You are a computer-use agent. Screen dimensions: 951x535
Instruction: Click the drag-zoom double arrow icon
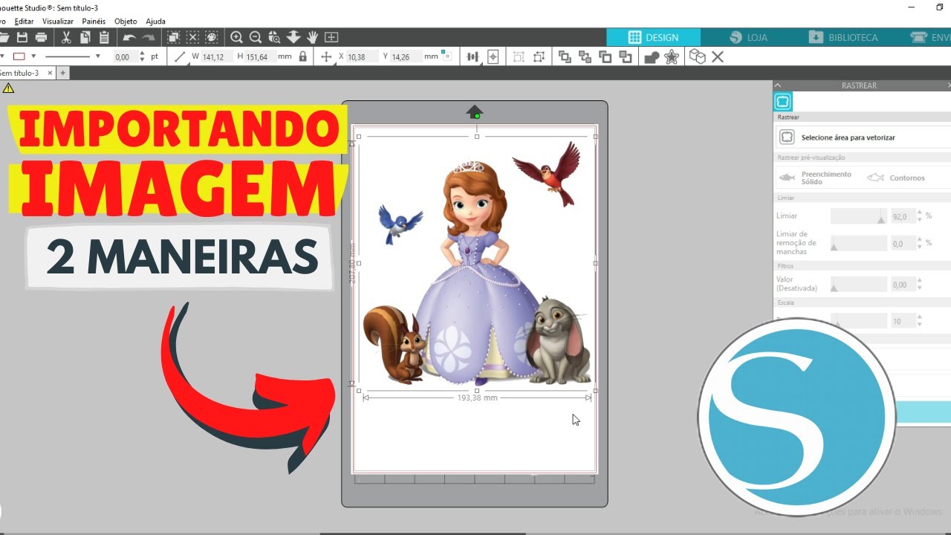coord(293,37)
